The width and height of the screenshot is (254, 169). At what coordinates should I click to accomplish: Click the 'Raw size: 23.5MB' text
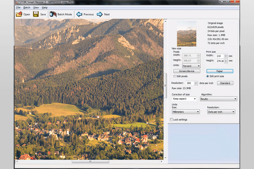pos(181,88)
